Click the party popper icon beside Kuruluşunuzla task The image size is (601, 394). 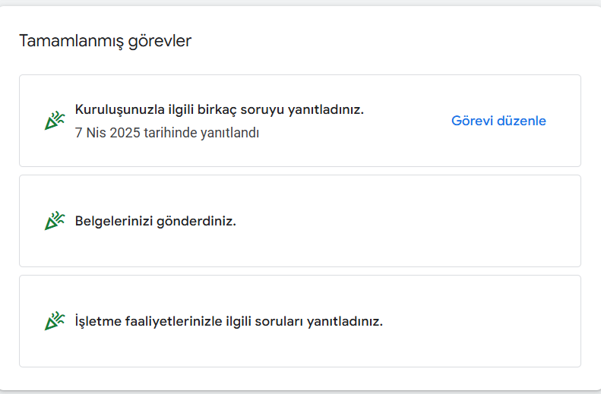(55, 121)
